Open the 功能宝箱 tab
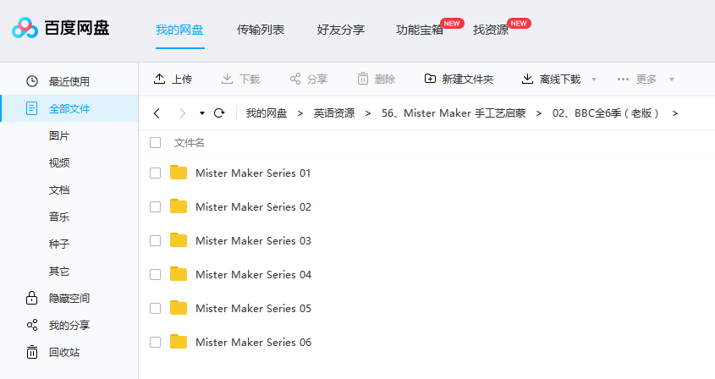 [420, 30]
